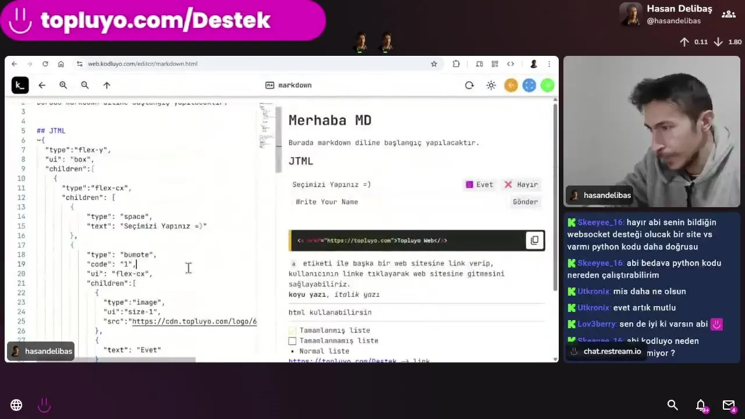Check the Tamamlanmamış liste checkbox

(x=292, y=341)
